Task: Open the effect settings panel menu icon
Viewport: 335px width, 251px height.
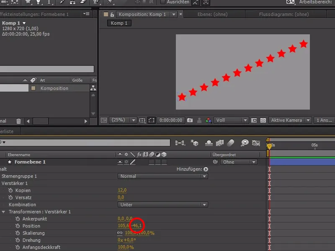Action: coord(86,14)
